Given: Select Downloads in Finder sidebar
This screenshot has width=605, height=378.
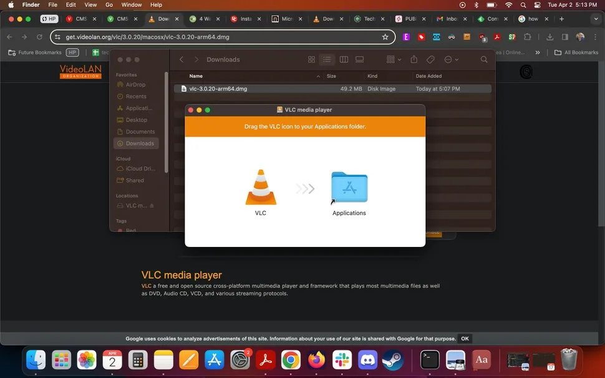Looking at the screenshot, I should tap(136, 143).
